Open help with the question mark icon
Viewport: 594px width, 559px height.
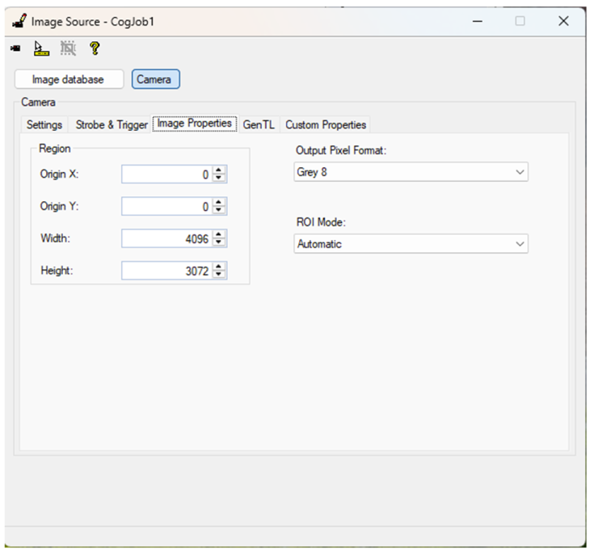tap(95, 49)
